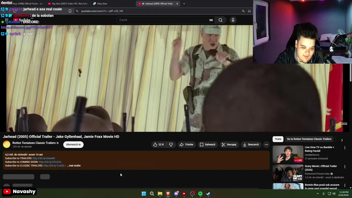Click the translate page icon in address bar
The height and width of the screenshot is (198, 352).
pyautogui.click(x=243, y=11)
